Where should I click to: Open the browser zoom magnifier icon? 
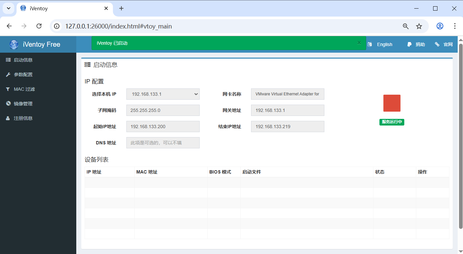coord(406,26)
